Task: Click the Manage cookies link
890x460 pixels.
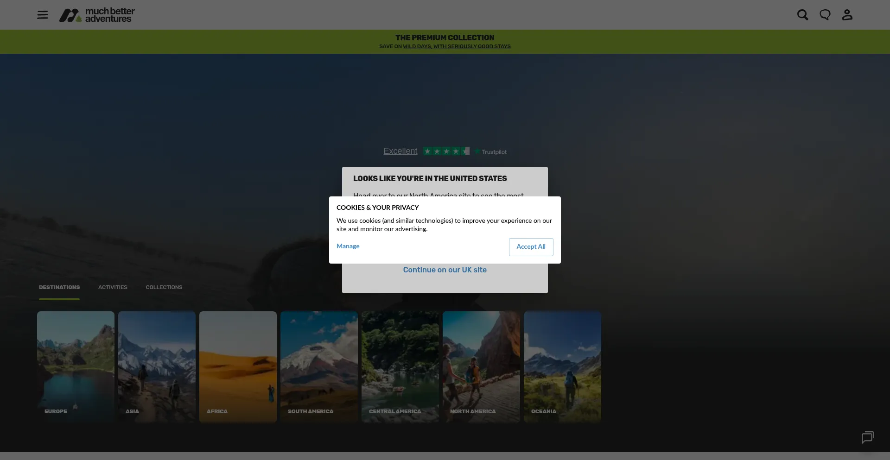Action: pos(348,246)
